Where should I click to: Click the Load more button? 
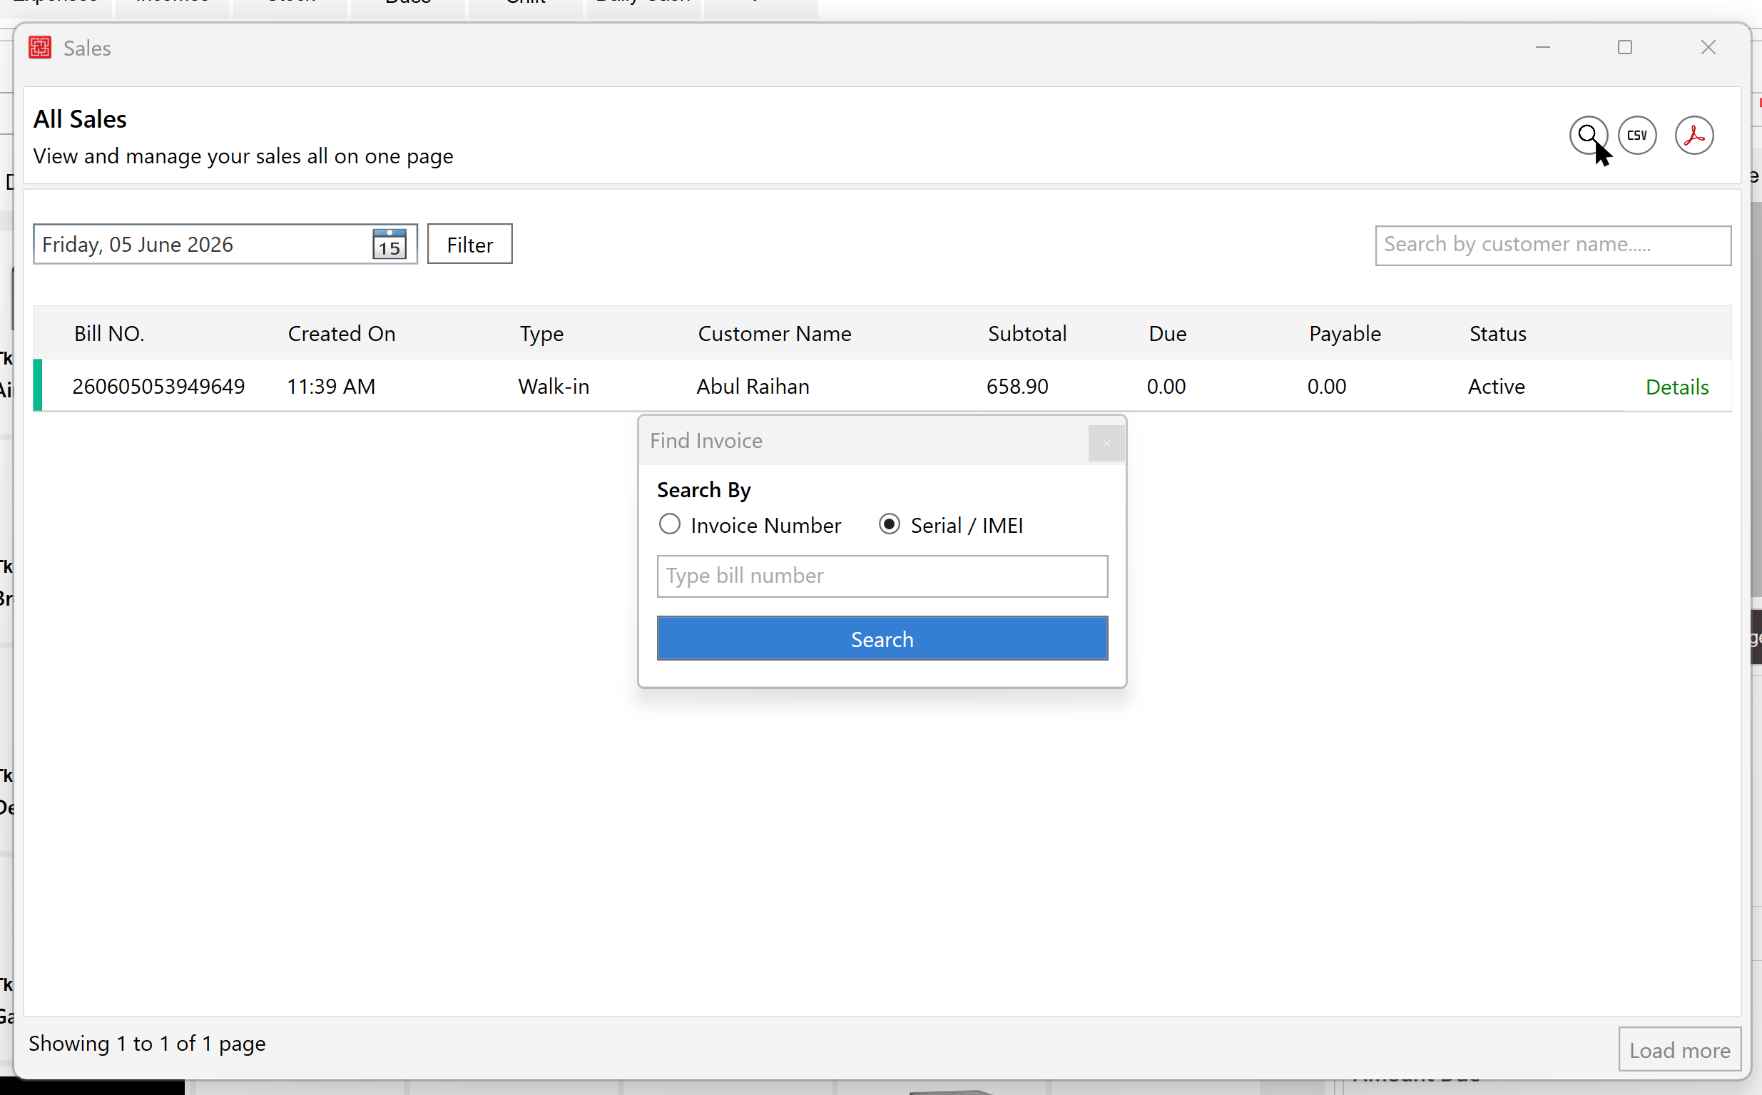tap(1679, 1049)
